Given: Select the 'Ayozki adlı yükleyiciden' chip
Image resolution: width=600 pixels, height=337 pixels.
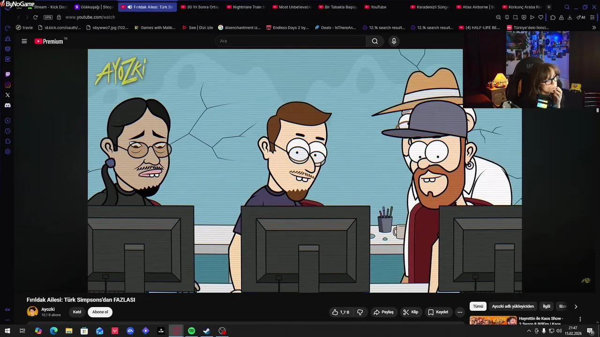Looking at the screenshot, I should tap(513, 307).
